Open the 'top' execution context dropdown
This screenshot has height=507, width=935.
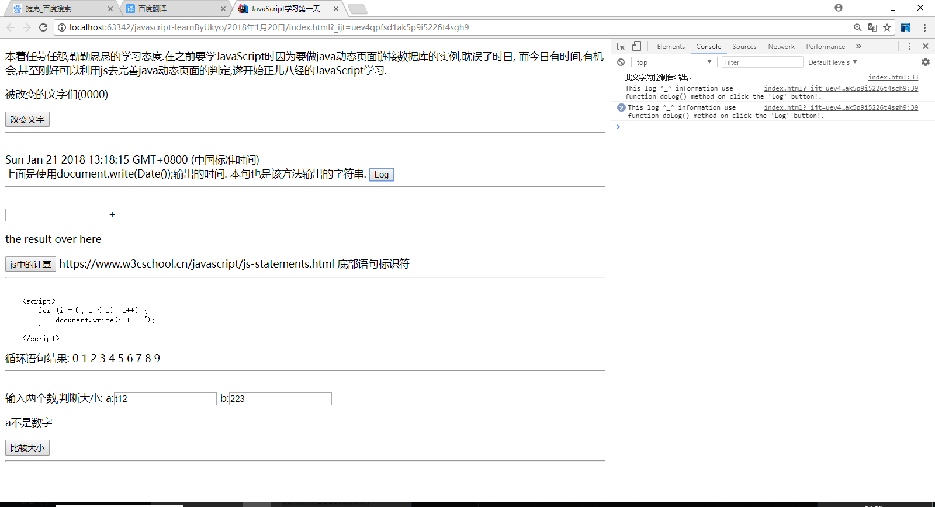[674, 62]
